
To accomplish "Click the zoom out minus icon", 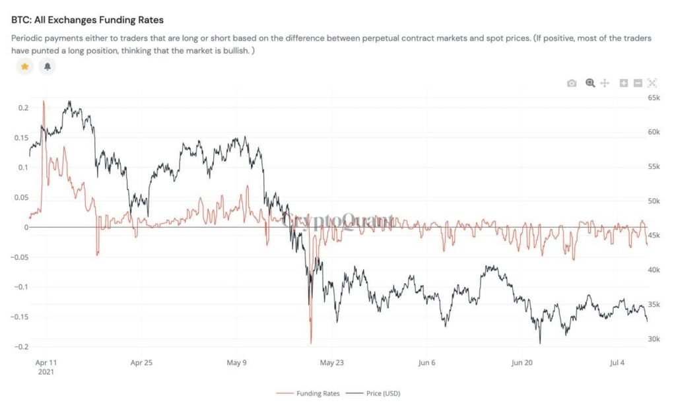I will coord(638,83).
